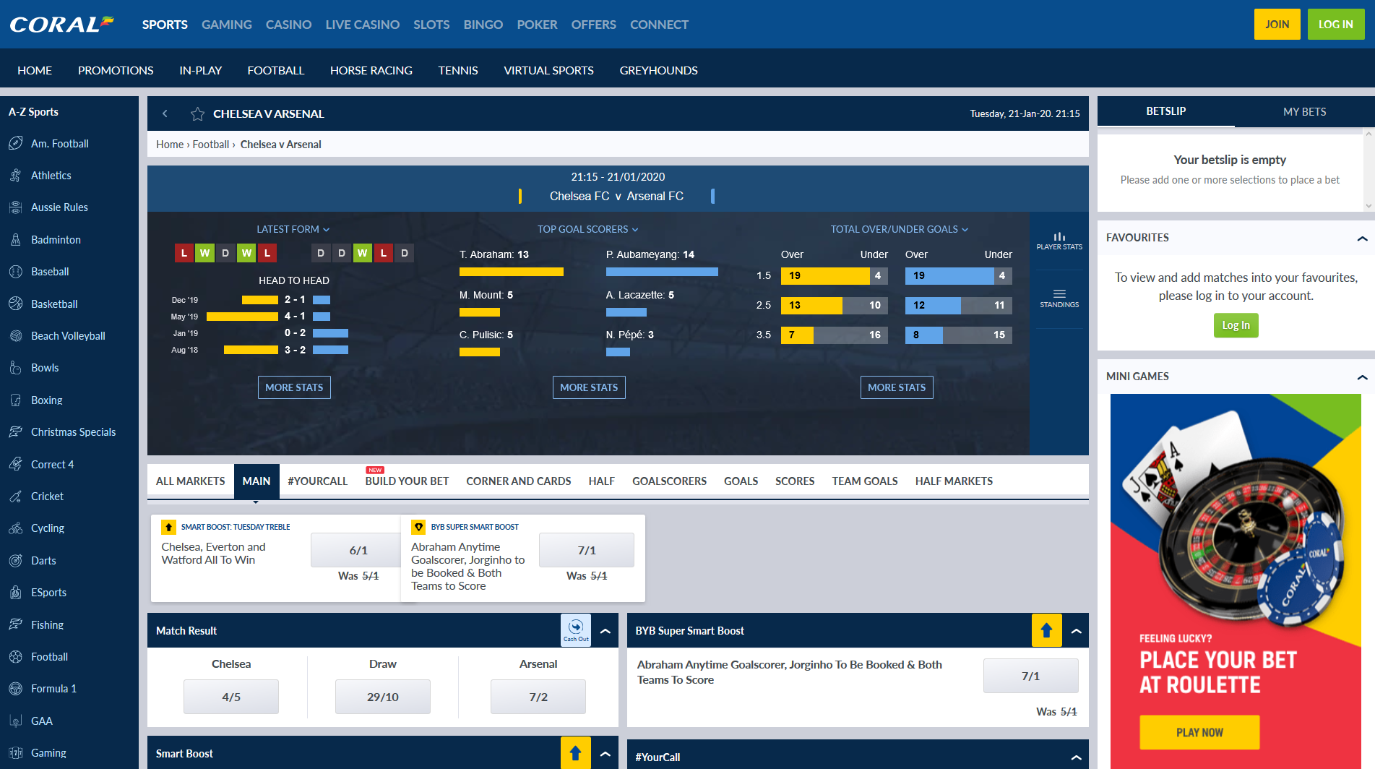Click the Formula 1 sidebar icon
The height and width of the screenshot is (769, 1375).
[16, 689]
